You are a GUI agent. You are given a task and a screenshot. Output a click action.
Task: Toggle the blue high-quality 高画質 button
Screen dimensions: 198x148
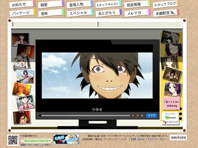point(152,116)
